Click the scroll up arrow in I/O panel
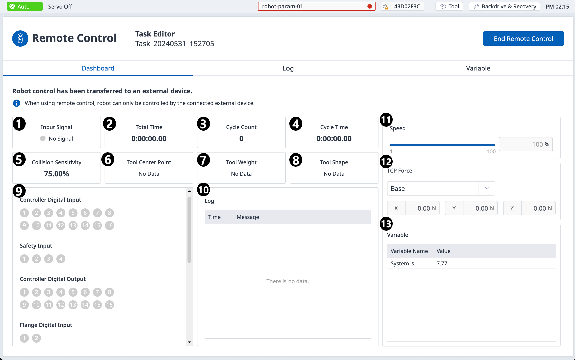 (x=189, y=191)
